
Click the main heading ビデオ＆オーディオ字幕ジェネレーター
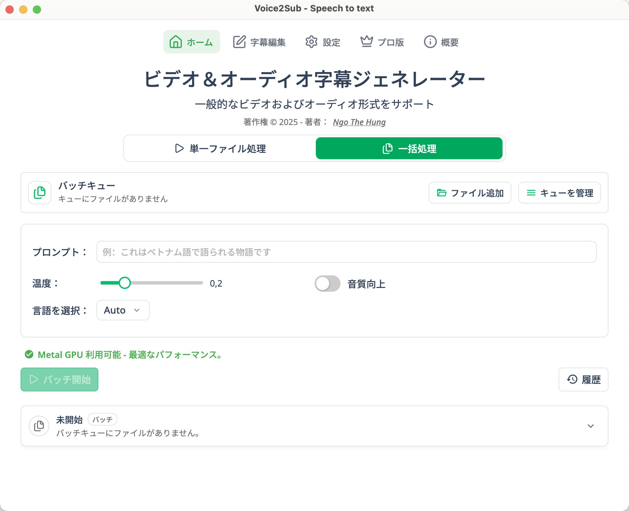tap(314, 79)
